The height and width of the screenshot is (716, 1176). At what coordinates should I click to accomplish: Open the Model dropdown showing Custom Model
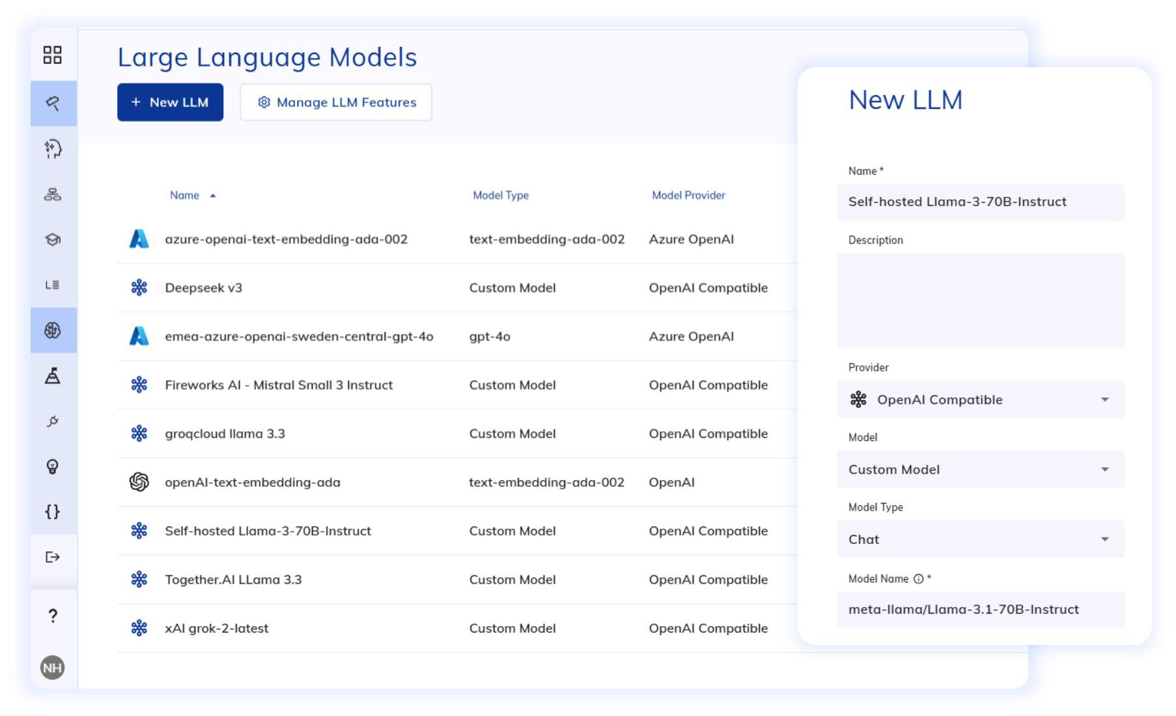pyautogui.click(x=981, y=469)
